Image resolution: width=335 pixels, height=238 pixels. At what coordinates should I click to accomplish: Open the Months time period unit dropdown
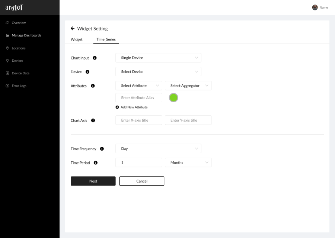[188, 163]
